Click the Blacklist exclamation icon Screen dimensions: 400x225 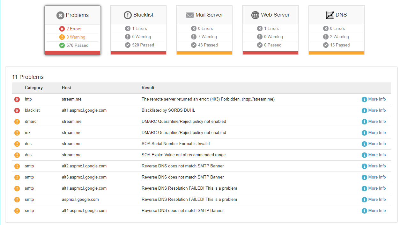click(128, 15)
